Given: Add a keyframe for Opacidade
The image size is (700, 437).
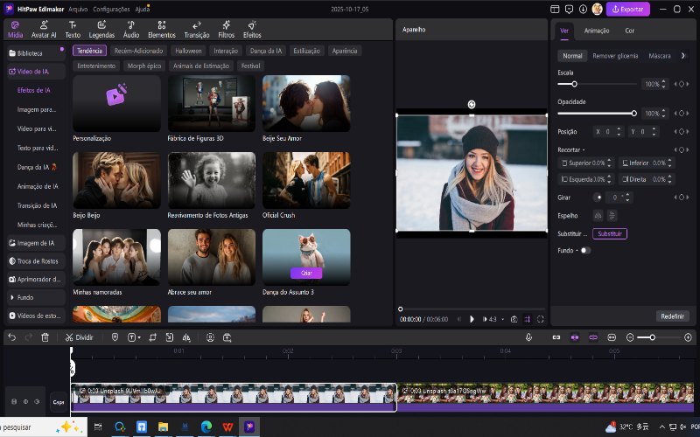Looking at the screenshot, I should [682, 114].
